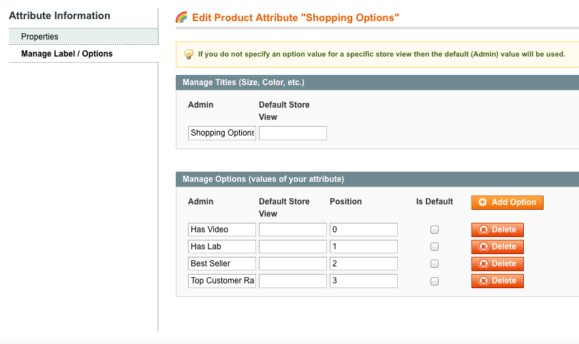Click the rainbow icon beside the page title
Image resolution: width=579 pixels, height=344 pixels.
pyautogui.click(x=181, y=17)
